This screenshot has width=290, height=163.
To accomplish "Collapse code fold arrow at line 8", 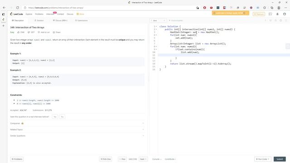I will [x=156, y=47].
